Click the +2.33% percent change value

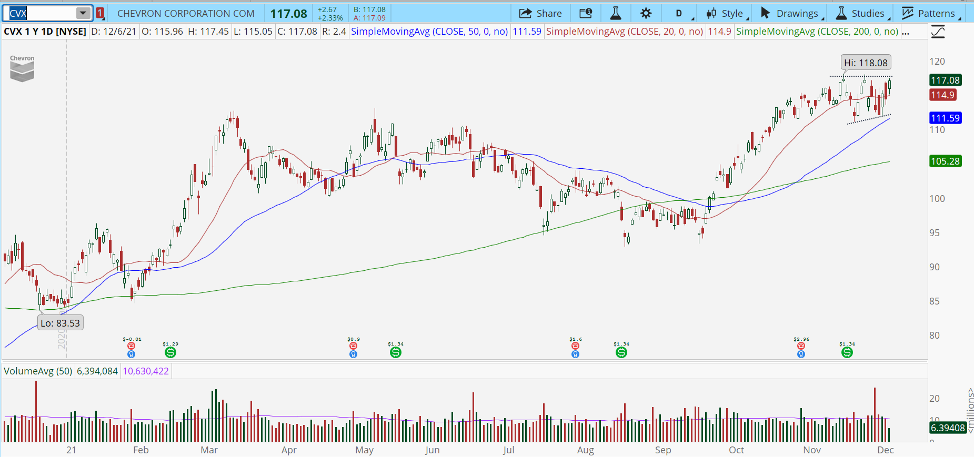pyautogui.click(x=330, y=18)
